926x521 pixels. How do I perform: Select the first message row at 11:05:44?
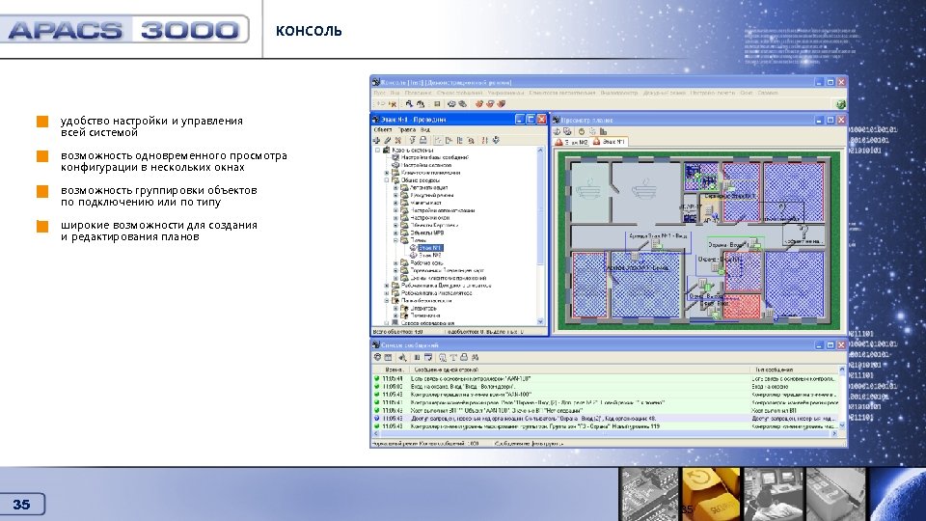click(606, 378)
